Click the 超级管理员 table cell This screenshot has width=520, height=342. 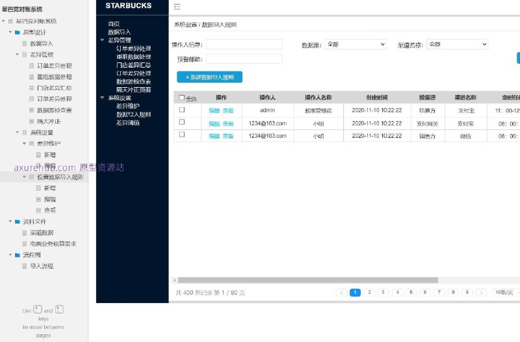click(x=318, y=111)
